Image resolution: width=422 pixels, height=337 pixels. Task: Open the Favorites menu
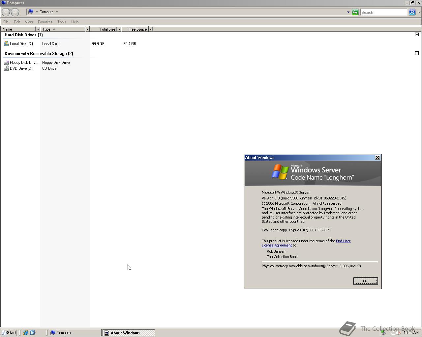coord(45,22)
